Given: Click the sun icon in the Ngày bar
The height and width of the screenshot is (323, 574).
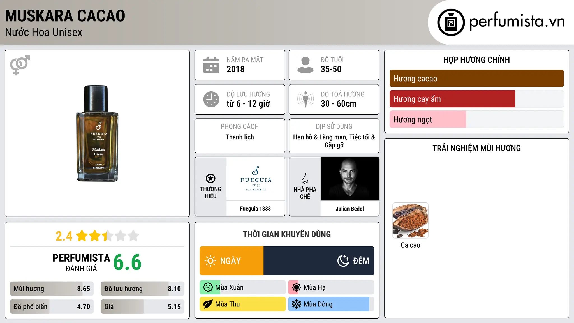Looking at the screenshot, I should [x=210, y=261].
